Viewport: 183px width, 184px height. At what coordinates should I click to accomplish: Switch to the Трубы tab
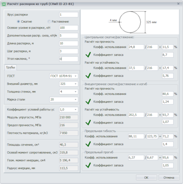(10, 67)
